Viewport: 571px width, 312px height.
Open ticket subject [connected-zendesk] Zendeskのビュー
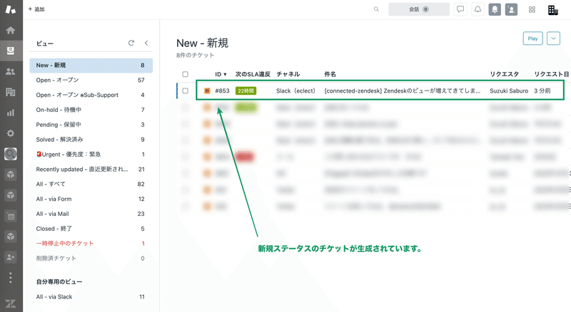tap(403, 91)
